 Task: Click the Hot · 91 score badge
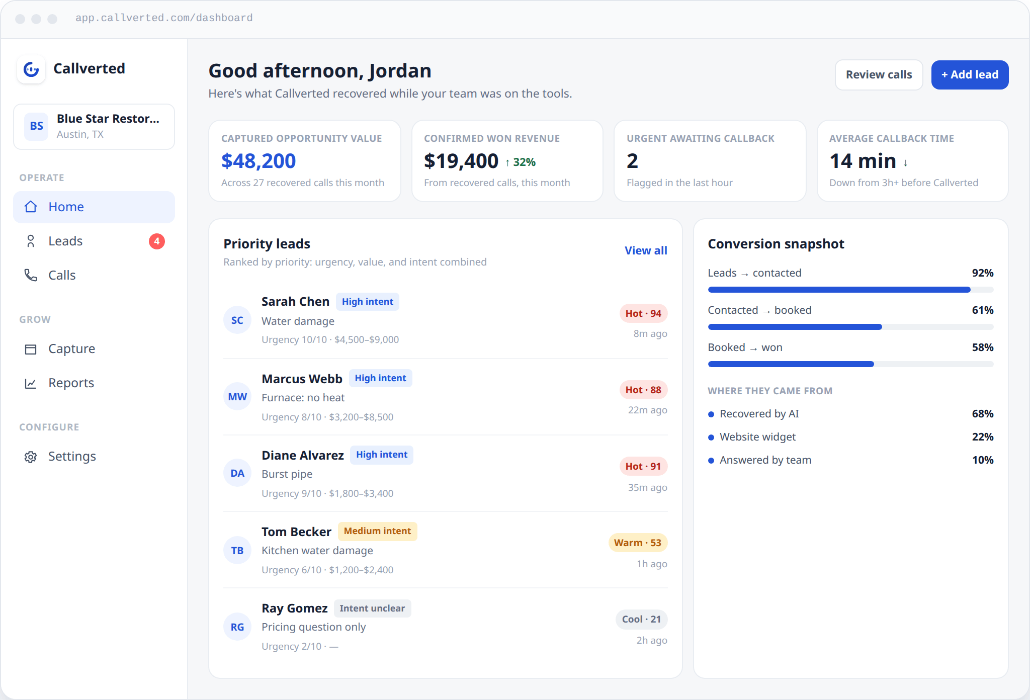point(643,466)
